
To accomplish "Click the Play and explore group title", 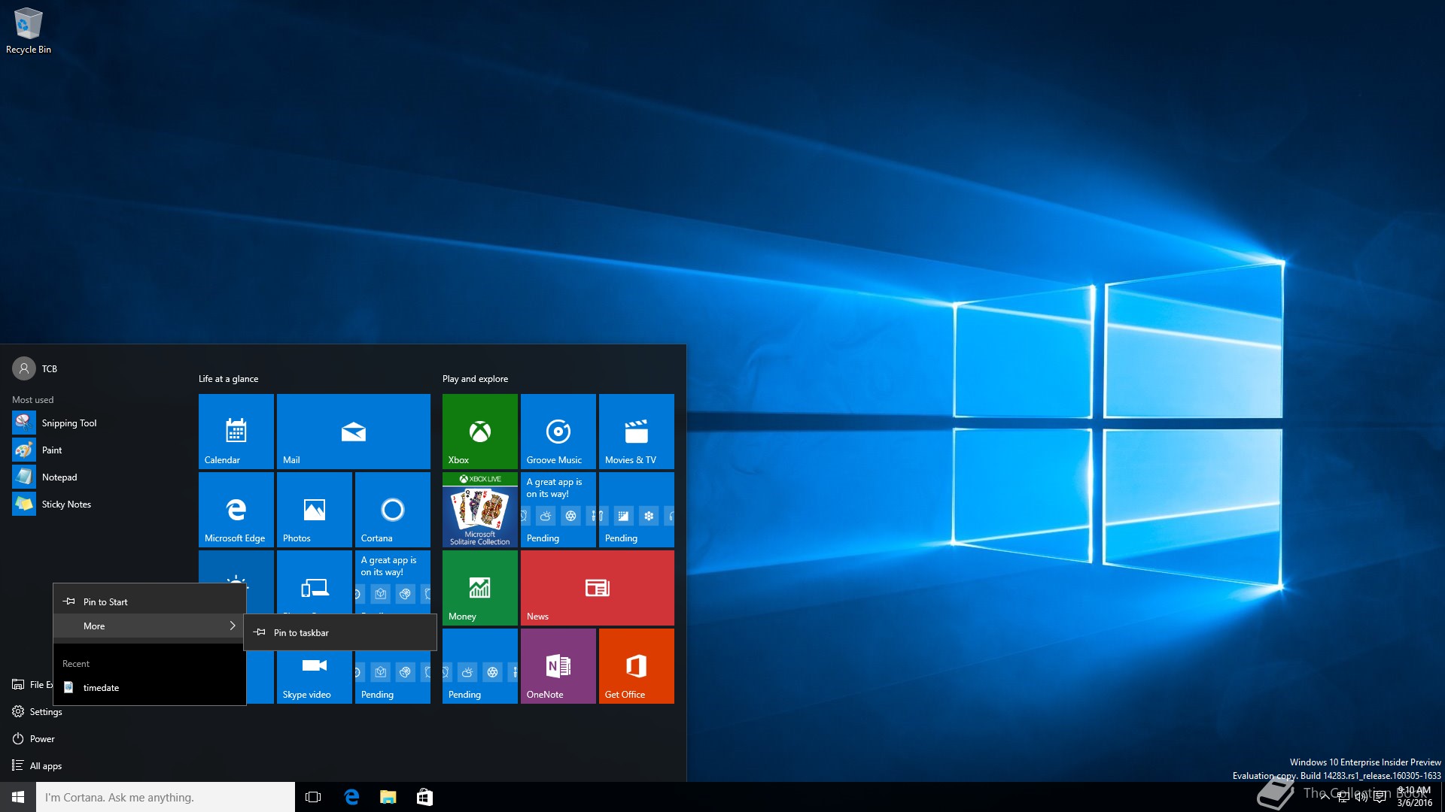I will [475, 379].
